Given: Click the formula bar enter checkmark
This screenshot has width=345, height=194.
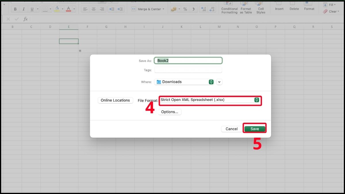Looking at the screenshot, I should coord(17,19).
